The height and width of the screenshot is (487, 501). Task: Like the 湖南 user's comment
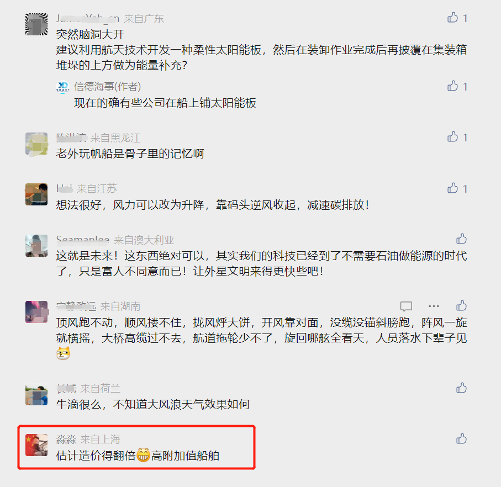(x=461, y=306)
